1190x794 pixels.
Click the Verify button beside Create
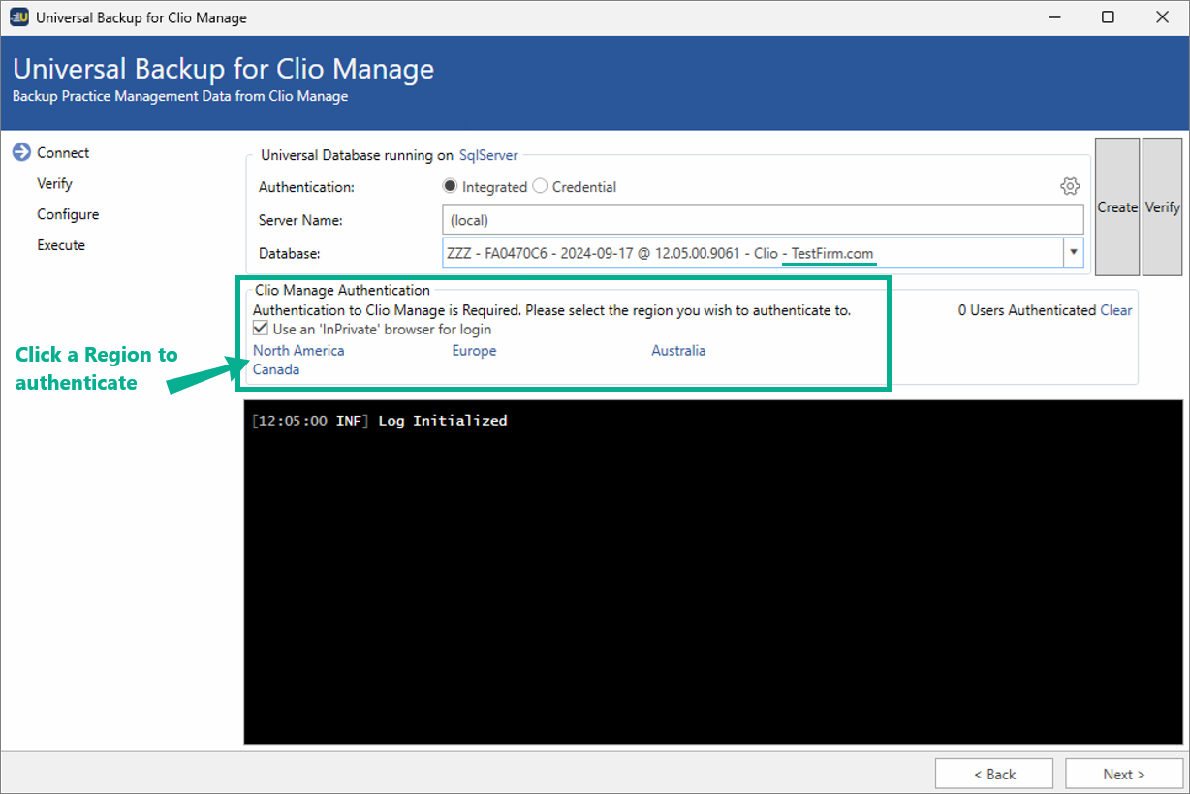click(x=1163, y=206)
